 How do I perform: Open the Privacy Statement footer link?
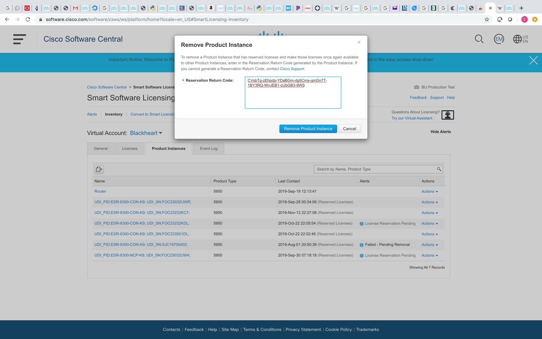(x=303, y=330)
